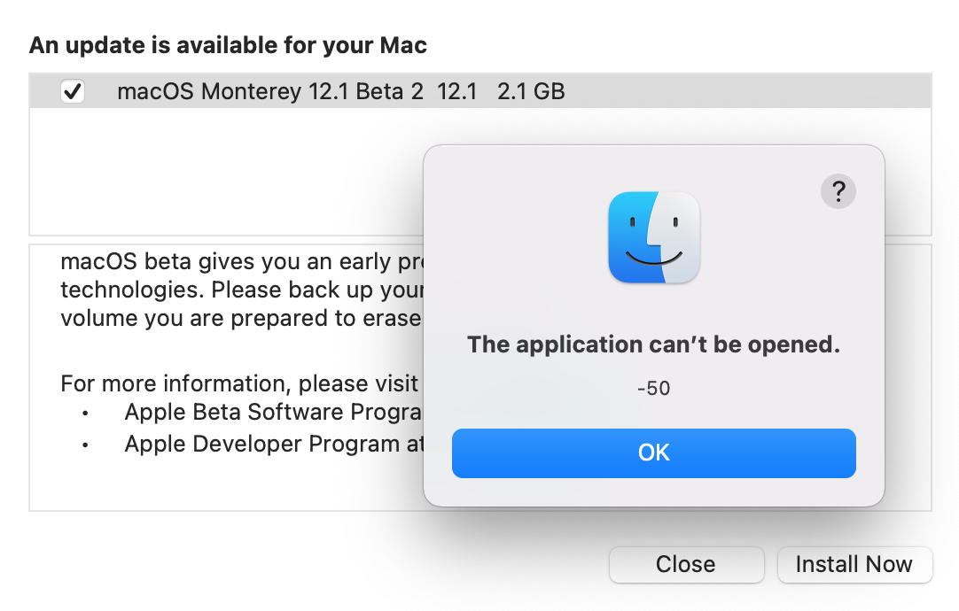Click the bullet dot before Apple Developer Program

click(x=85, y=445)
